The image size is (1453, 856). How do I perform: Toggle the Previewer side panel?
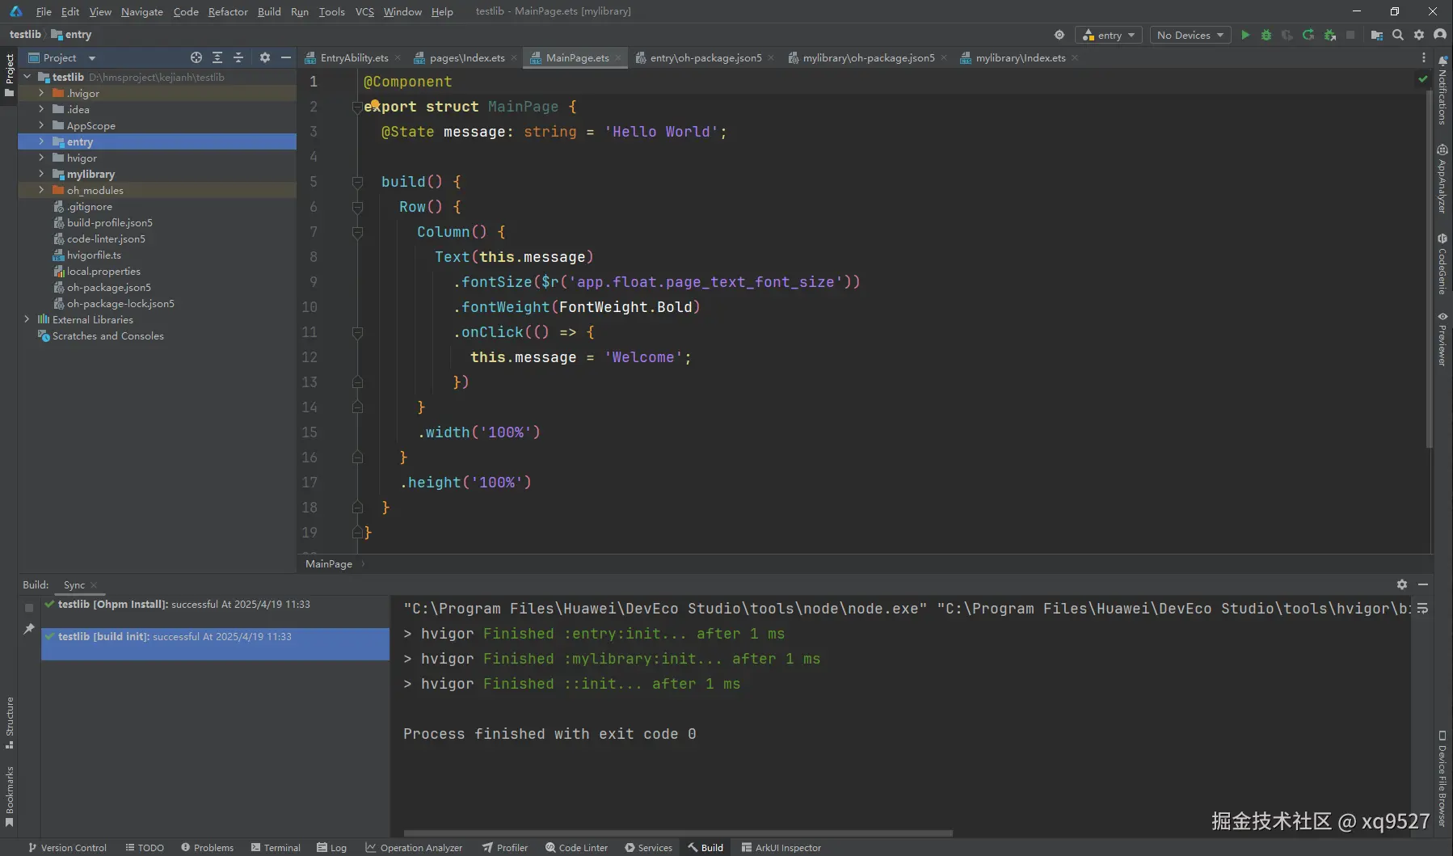[x=1442, y=339]
